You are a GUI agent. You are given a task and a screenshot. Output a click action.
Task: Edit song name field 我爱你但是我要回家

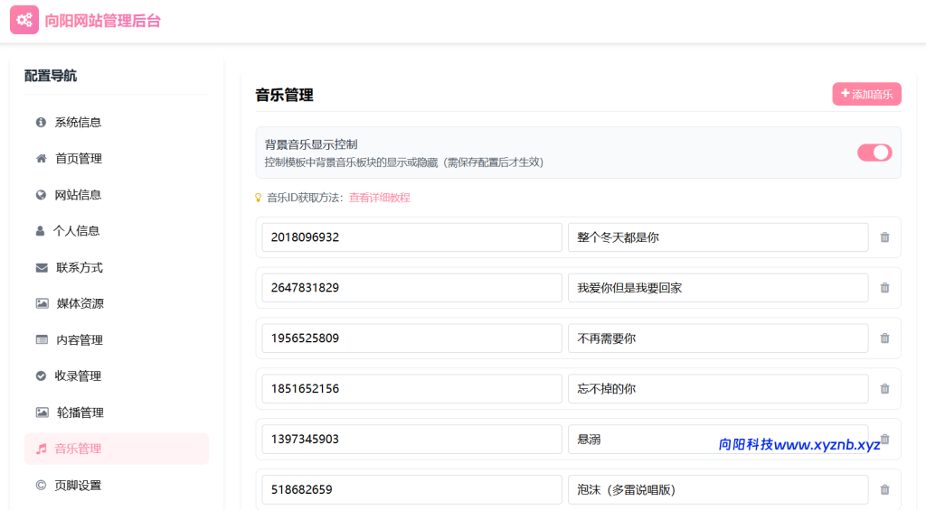point(718,288)
